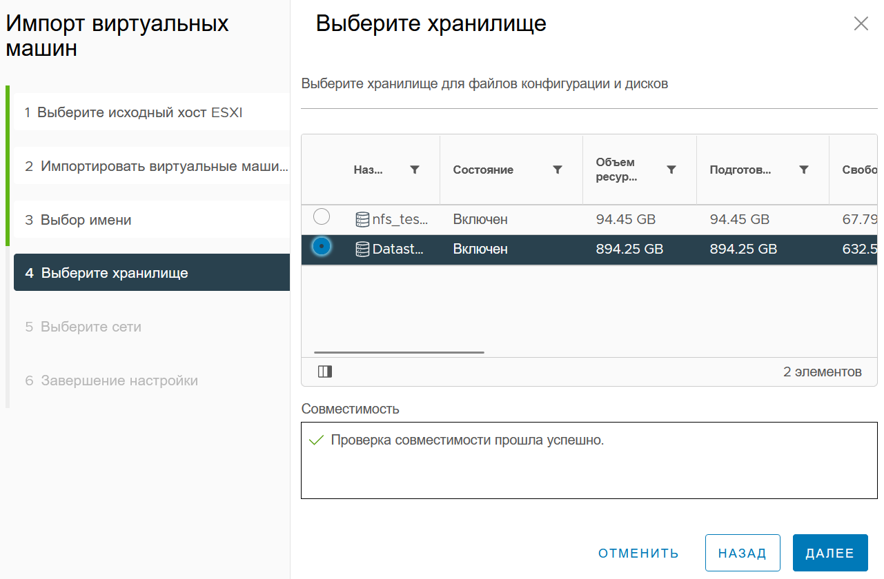Screen dimensions: 884x579
Task: Click disabled step 6 Завершение настройки
Action: point(152,380)
